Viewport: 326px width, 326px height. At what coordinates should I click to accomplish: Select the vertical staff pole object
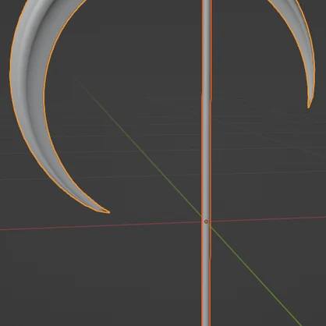(206, 163)
